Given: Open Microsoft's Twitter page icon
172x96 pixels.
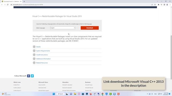Looking at the screenshot, I should (x=32, y=76).
